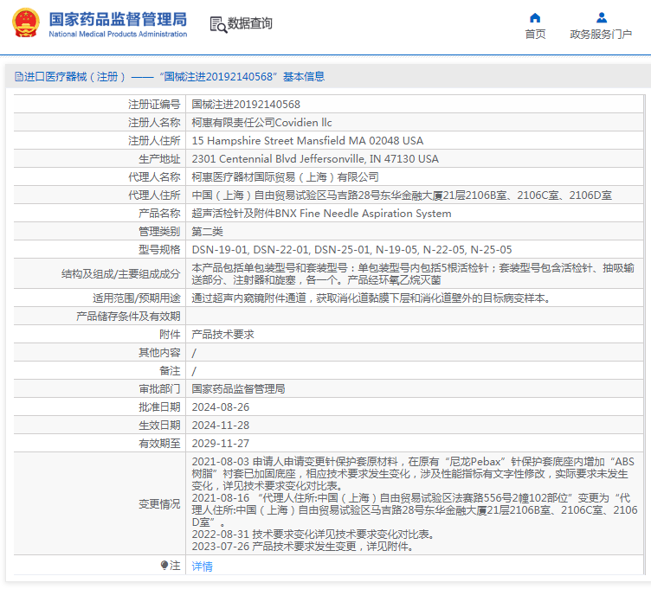Click the 附件 row label
651x589 pixels.
point(170,335)
